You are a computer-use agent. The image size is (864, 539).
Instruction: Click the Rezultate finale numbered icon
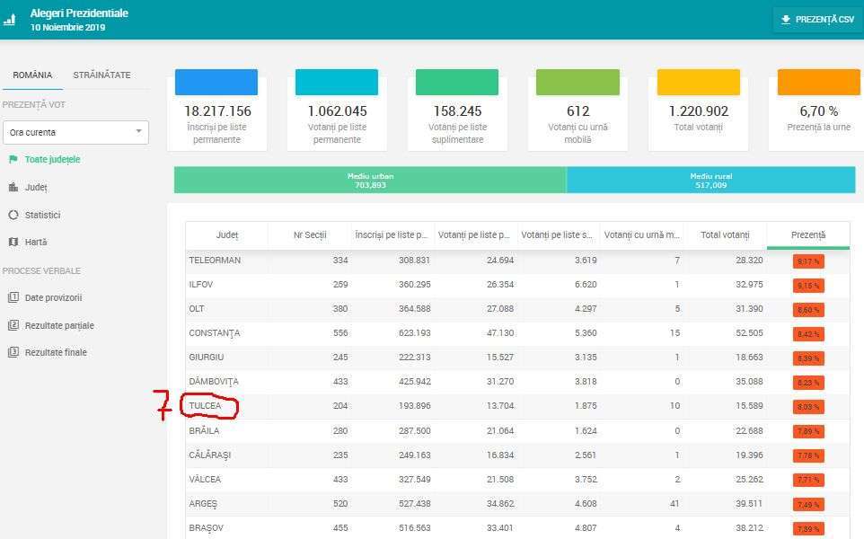[x=13, y=352]
